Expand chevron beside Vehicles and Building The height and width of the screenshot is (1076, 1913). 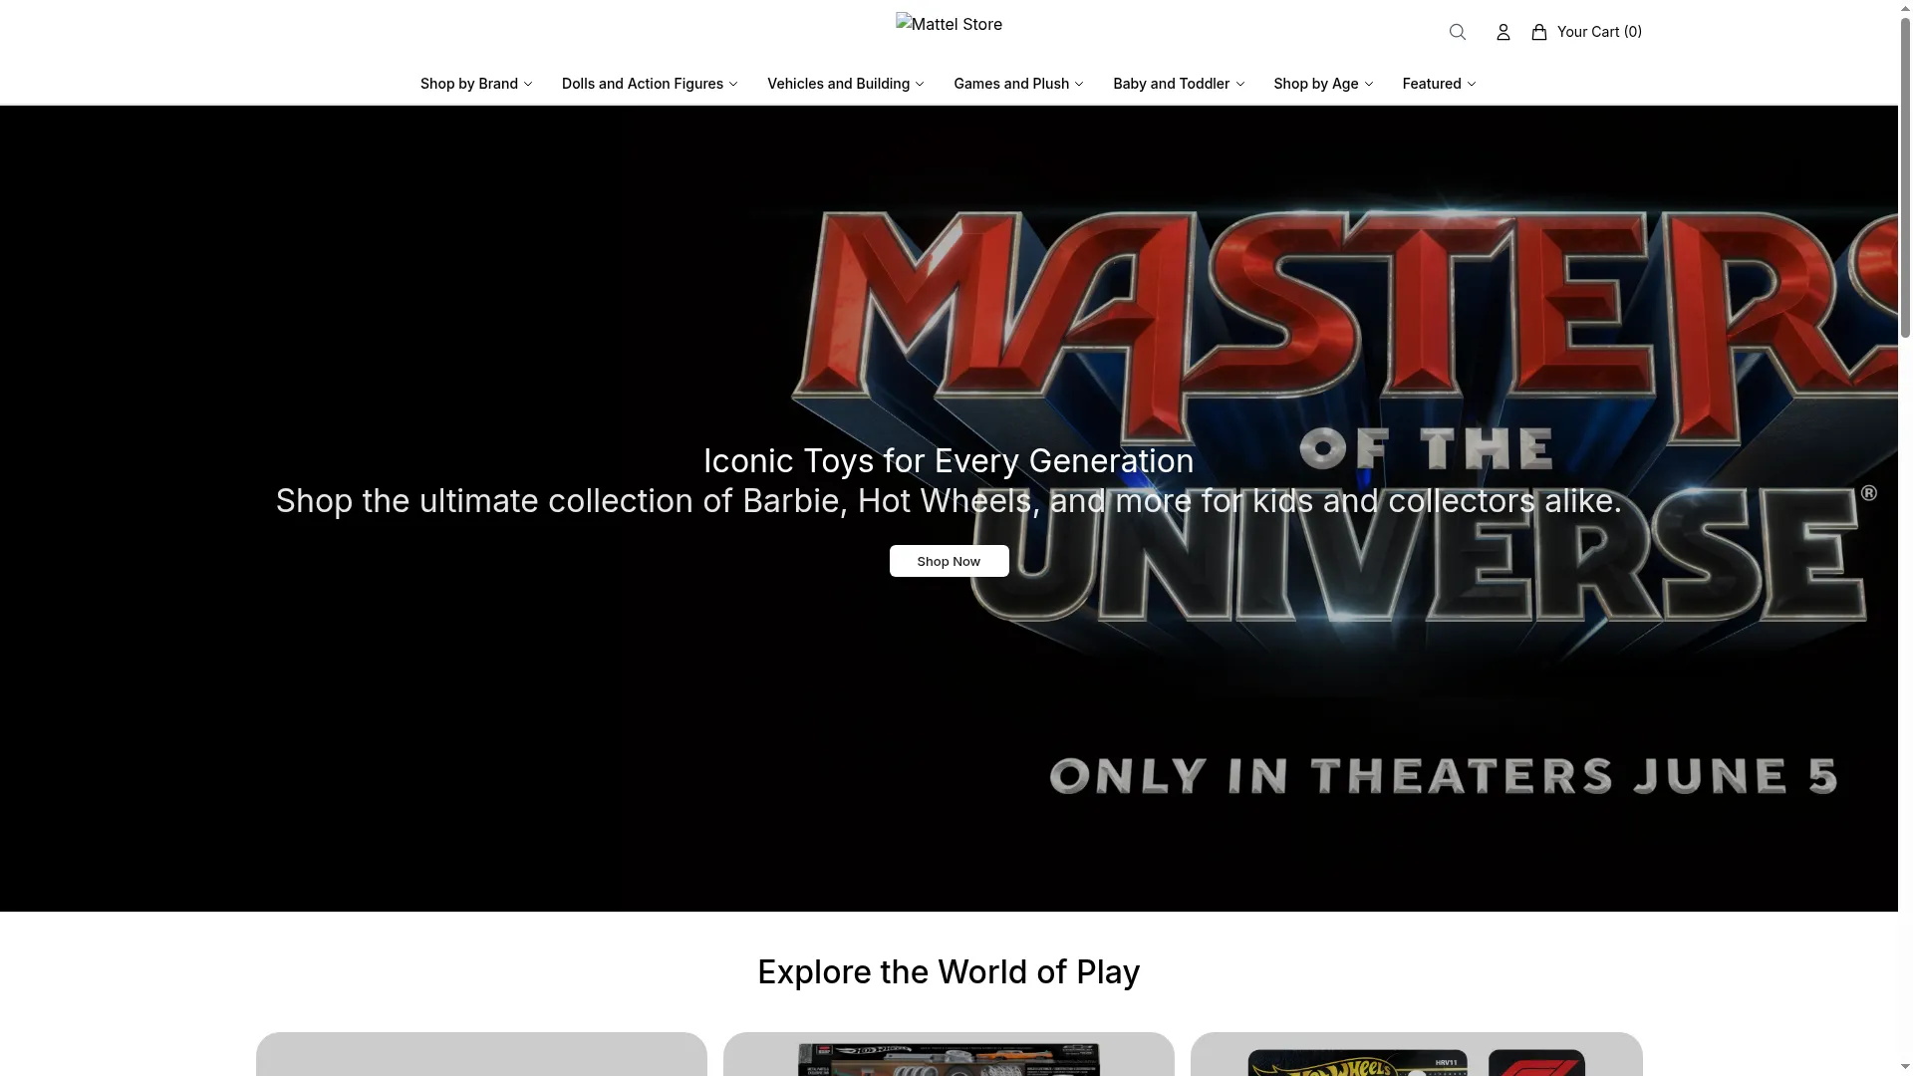click(x=920, y=84)
